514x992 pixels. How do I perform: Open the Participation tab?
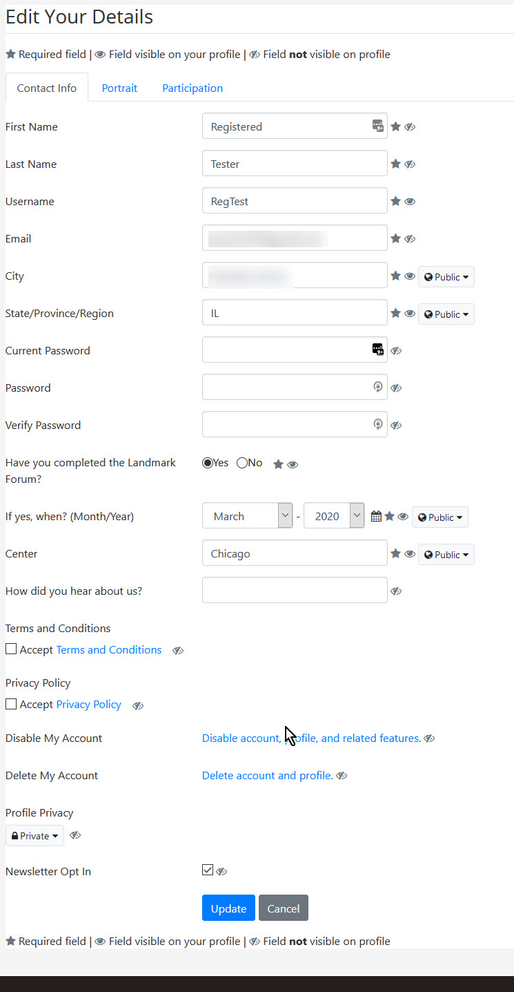point(192,88)
